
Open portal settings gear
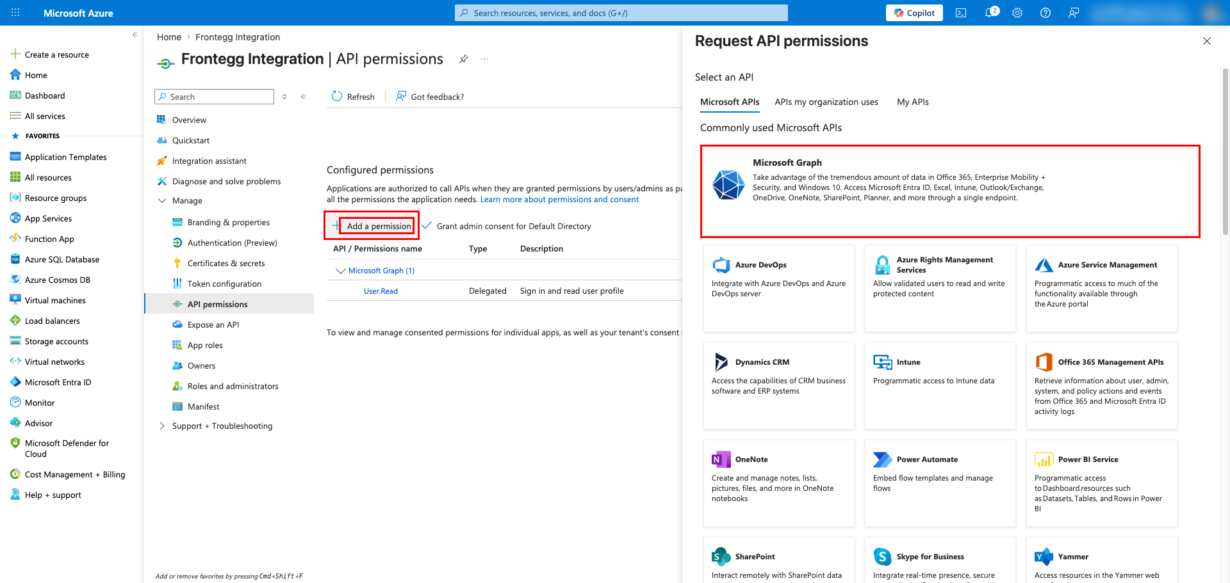click(x=1017, y=13)
